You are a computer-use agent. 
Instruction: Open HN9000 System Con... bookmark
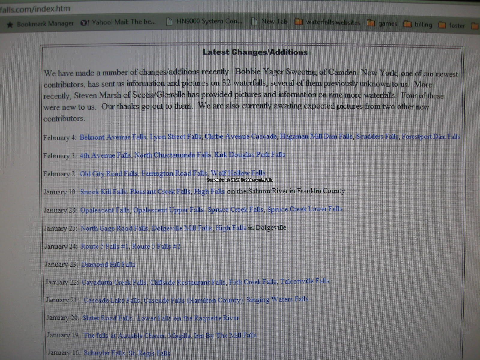click(x=205, y=21)
